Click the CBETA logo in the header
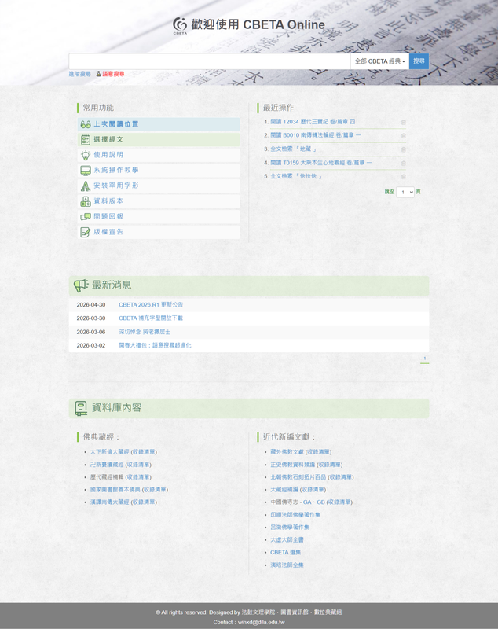Viewport: 498px width, 629px height. coord(180,25)
